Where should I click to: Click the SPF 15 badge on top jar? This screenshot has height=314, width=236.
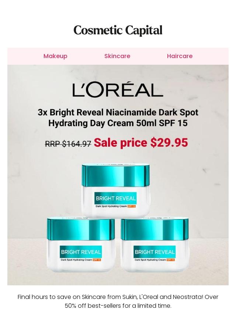[132, 206]
